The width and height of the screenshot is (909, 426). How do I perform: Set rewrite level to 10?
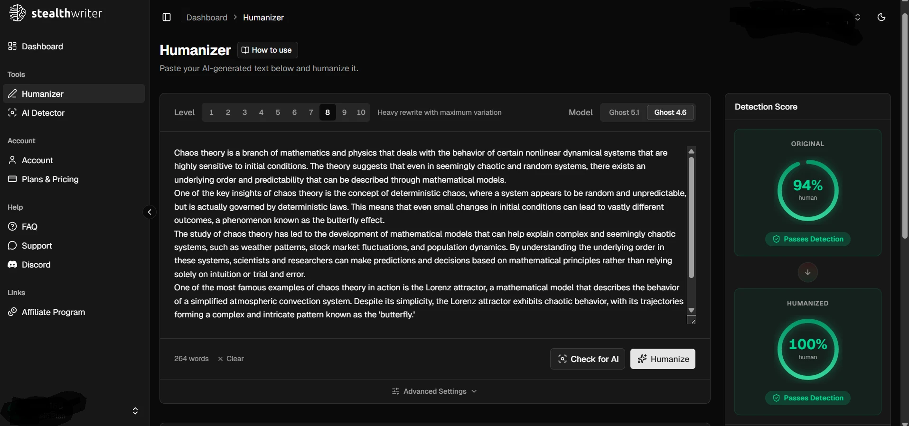tap(361, 112)
